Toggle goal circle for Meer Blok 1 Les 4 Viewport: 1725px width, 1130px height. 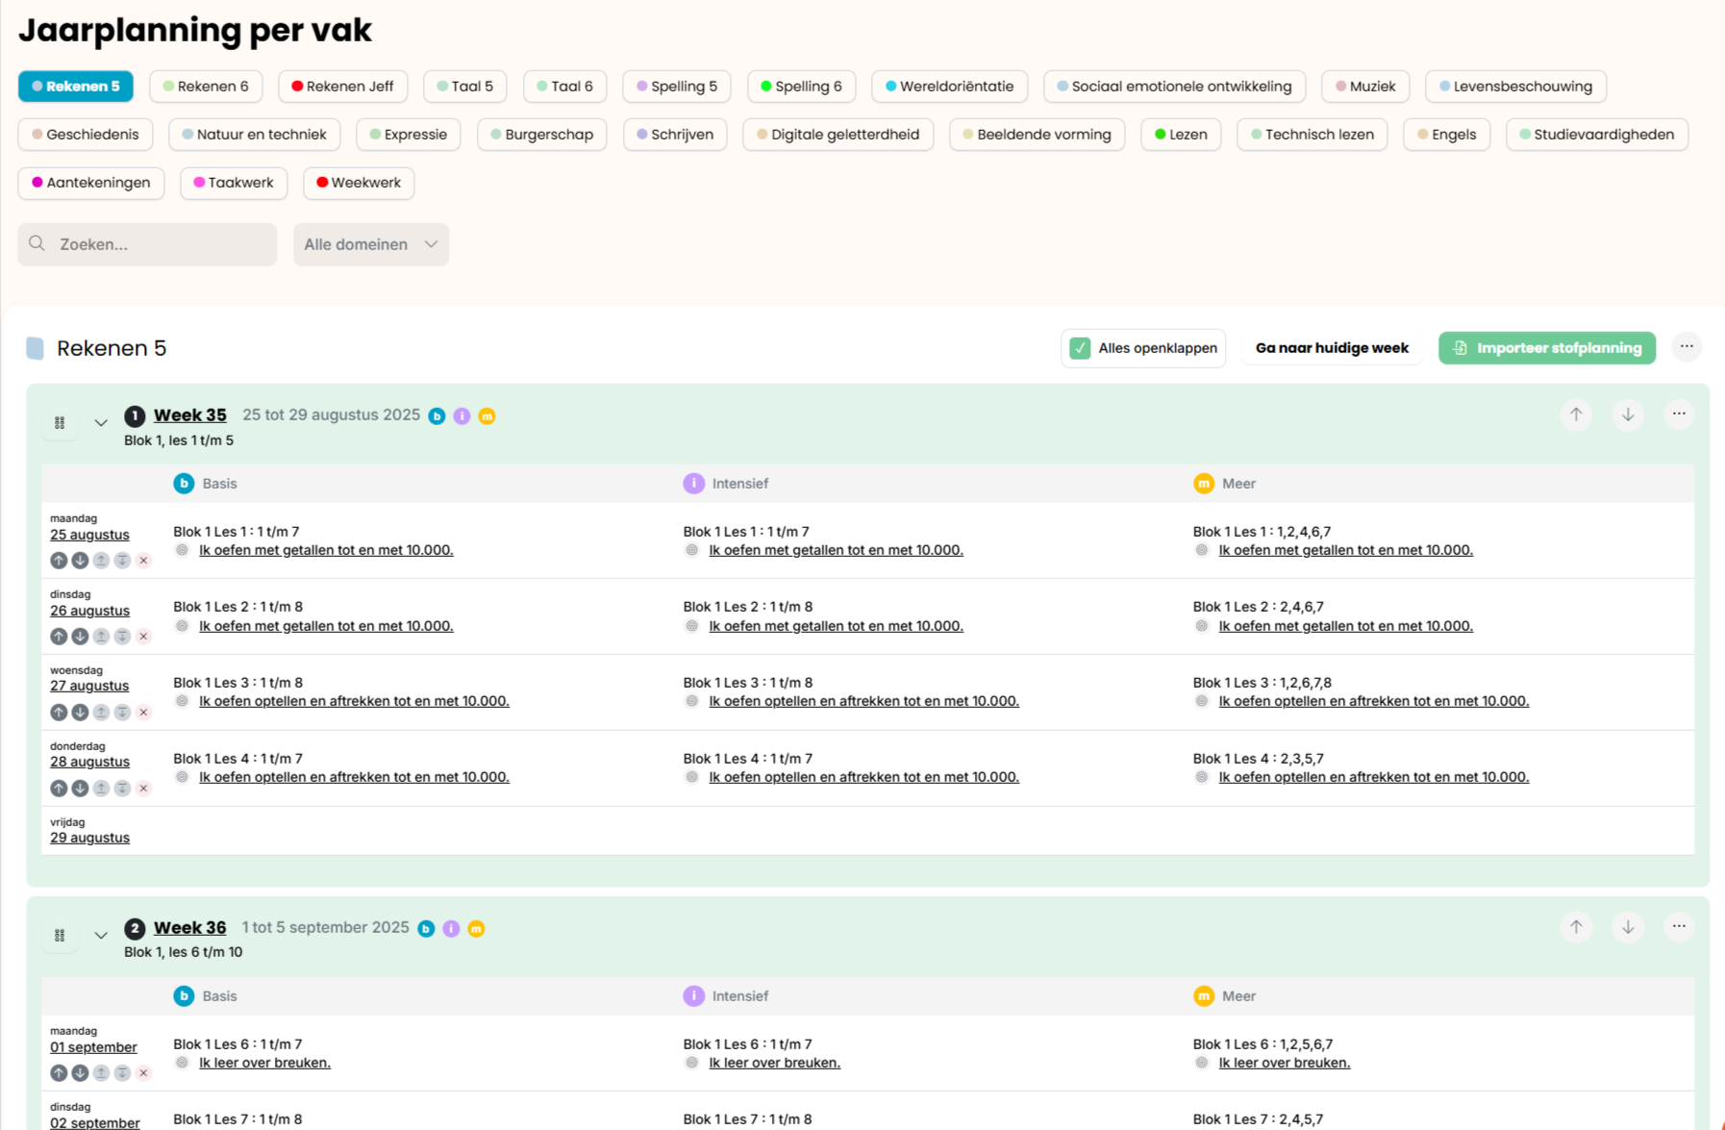(1201, 777)
